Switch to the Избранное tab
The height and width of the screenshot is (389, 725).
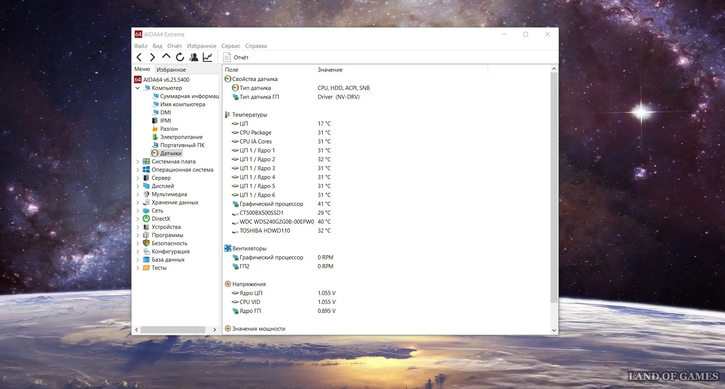tap(171, 69)
